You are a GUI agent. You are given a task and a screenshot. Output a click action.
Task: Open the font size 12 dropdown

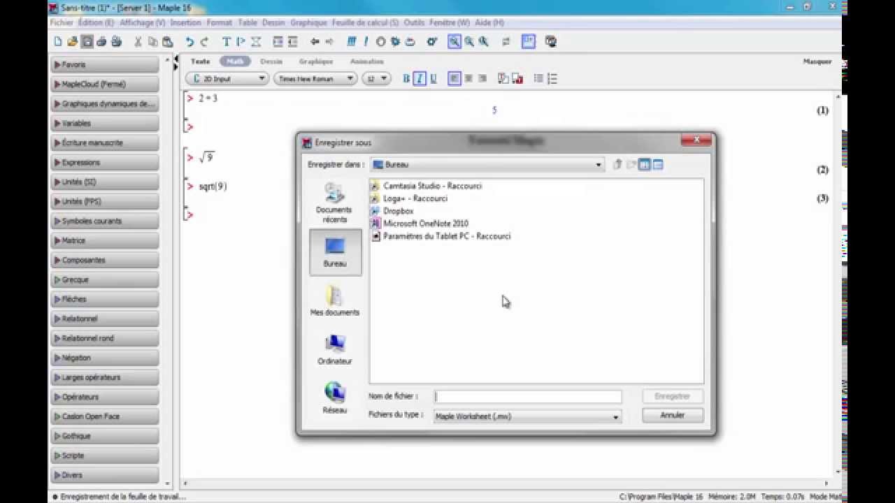[x=376, y=79]
